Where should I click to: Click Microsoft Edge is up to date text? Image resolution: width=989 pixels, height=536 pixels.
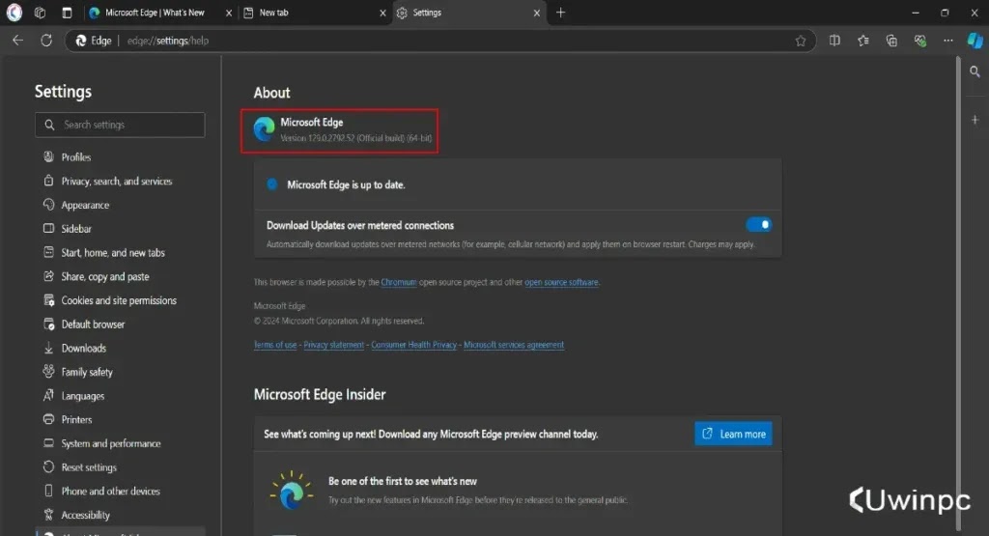(346, 184)
